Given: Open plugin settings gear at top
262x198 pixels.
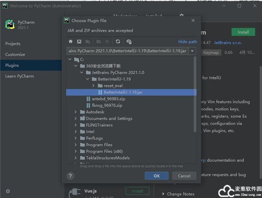Looking at the screenshot, I should point(182,15).
